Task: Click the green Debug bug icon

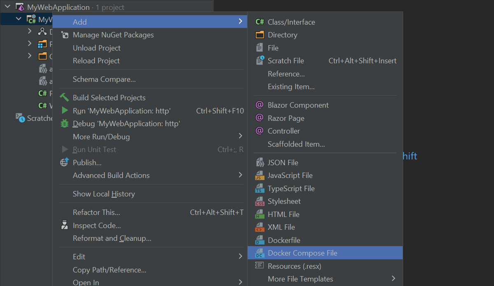Action: pyautogui.click(x=65, y=124)
